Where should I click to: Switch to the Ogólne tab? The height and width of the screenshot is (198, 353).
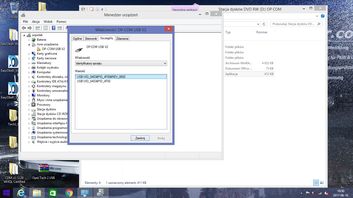coord(77,39)
